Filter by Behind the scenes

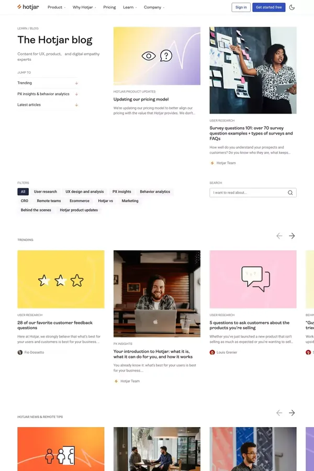click(x=36, y=210)
